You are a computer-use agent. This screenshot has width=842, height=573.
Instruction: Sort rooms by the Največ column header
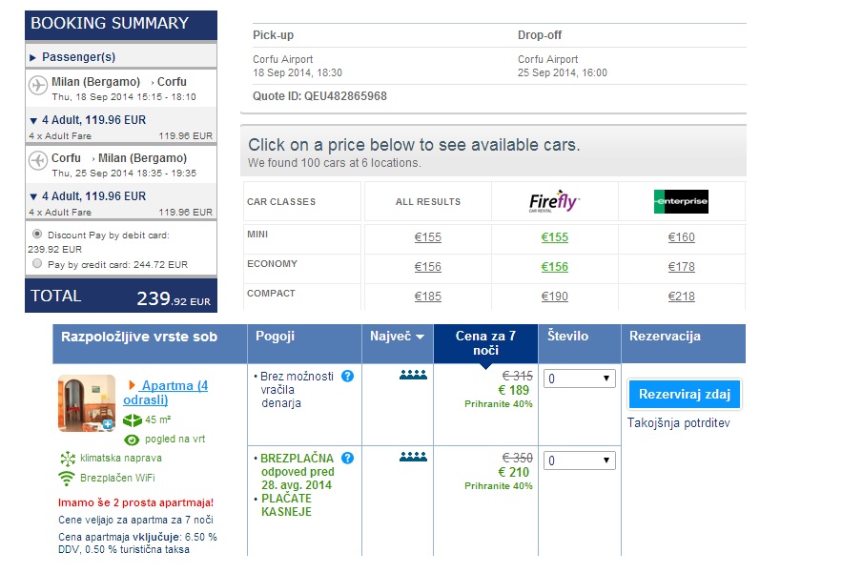point(397,337)
